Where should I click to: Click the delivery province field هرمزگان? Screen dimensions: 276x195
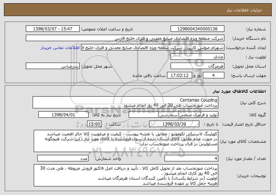click(197, 66)
